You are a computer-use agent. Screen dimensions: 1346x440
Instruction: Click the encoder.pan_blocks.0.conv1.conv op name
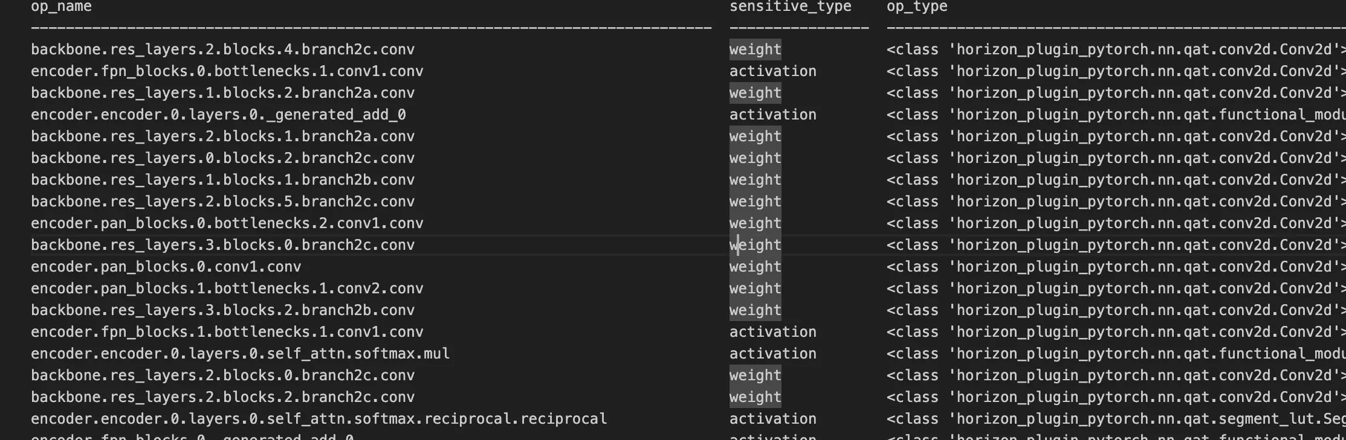(x=166, y=267)
